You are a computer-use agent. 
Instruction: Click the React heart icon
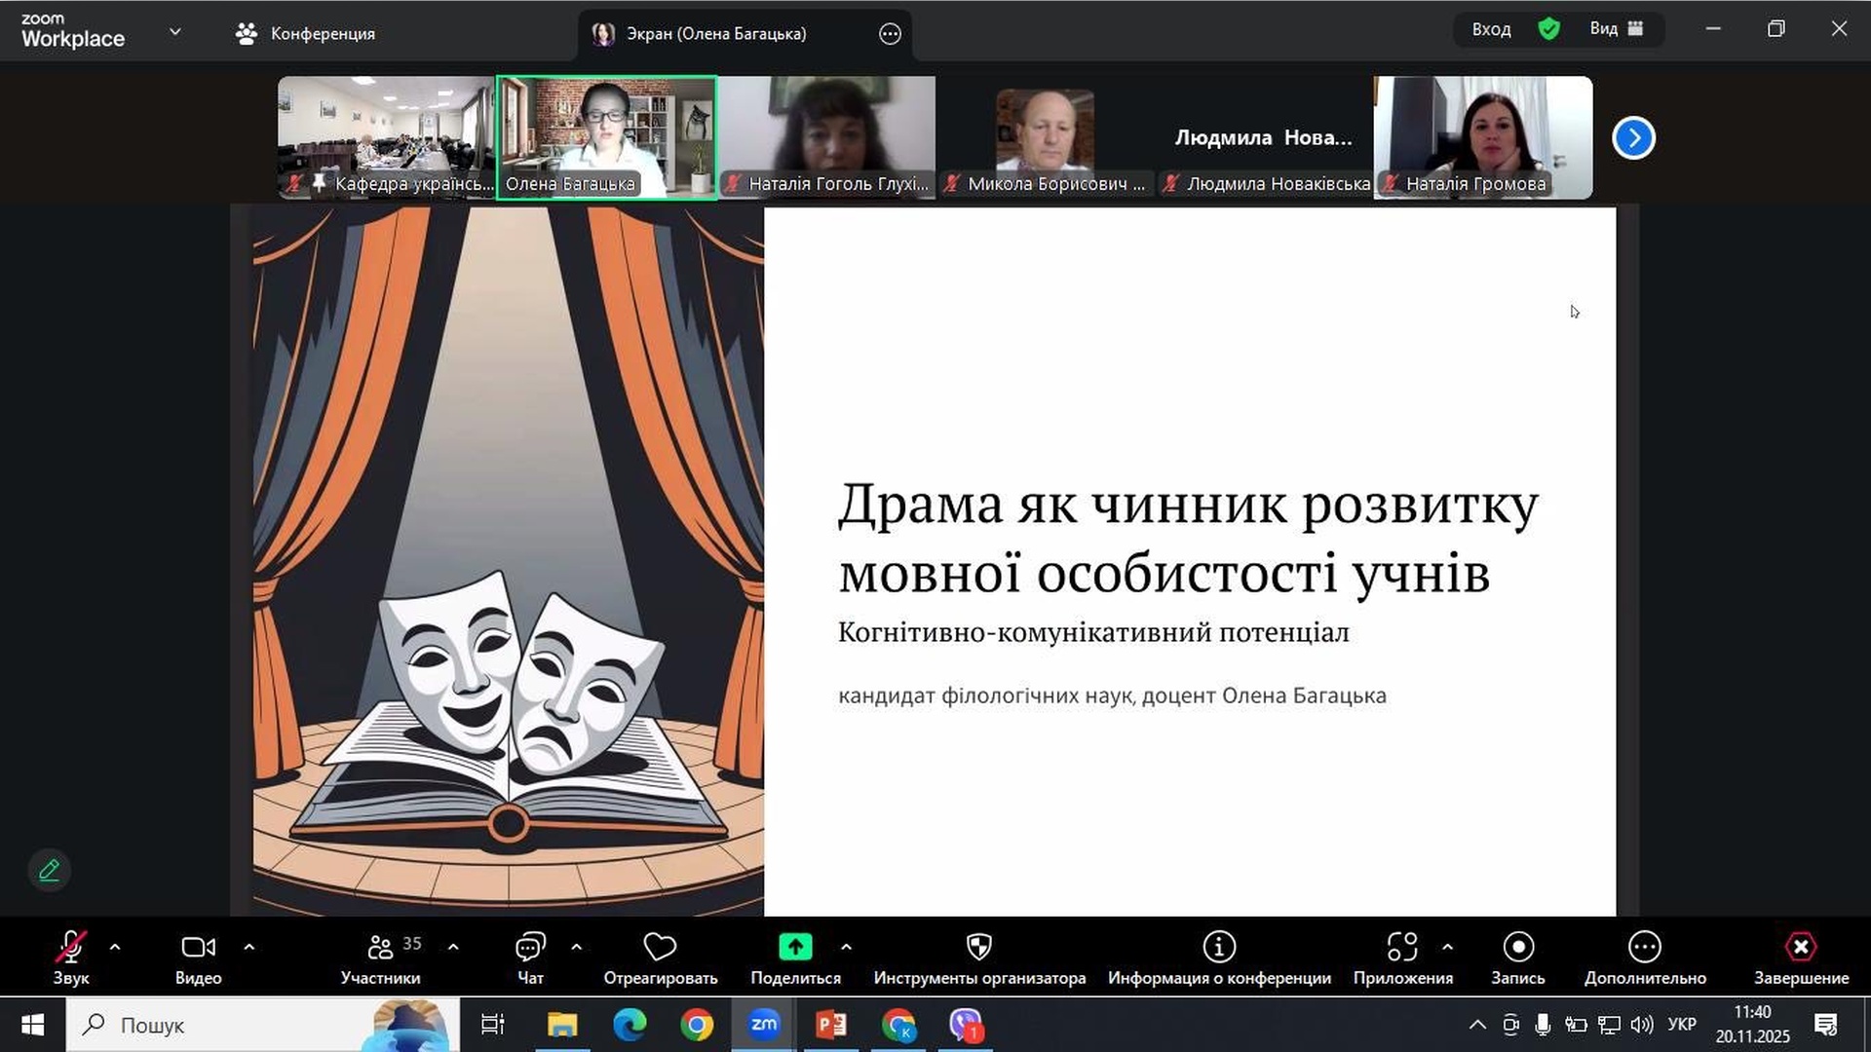tap(660, 948)
